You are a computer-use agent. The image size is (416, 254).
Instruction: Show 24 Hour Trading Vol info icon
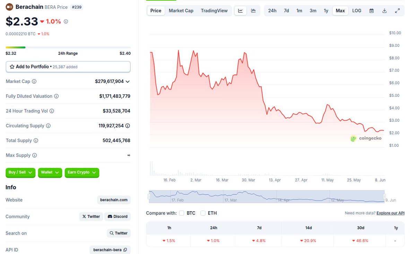point(52,111)
